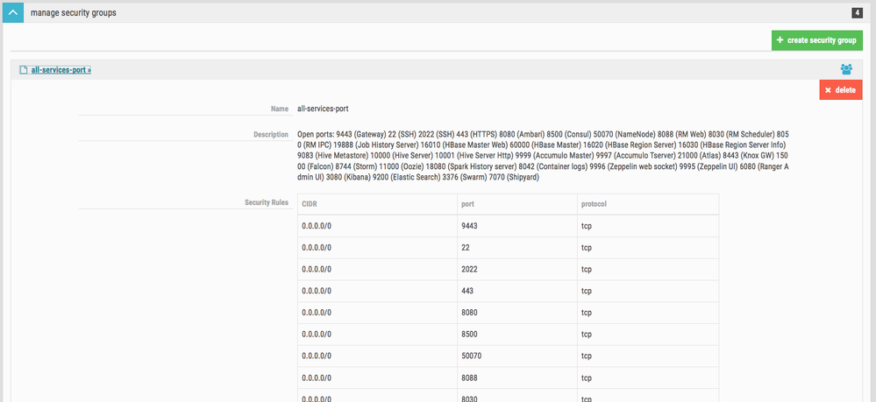Click the CIDR cell in row 2022
The width and height of the screenshot is (876, 402).
377,270
